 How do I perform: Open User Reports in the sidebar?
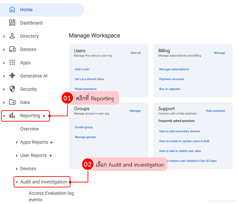33,155
